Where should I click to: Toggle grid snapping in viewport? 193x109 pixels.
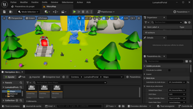104,18
